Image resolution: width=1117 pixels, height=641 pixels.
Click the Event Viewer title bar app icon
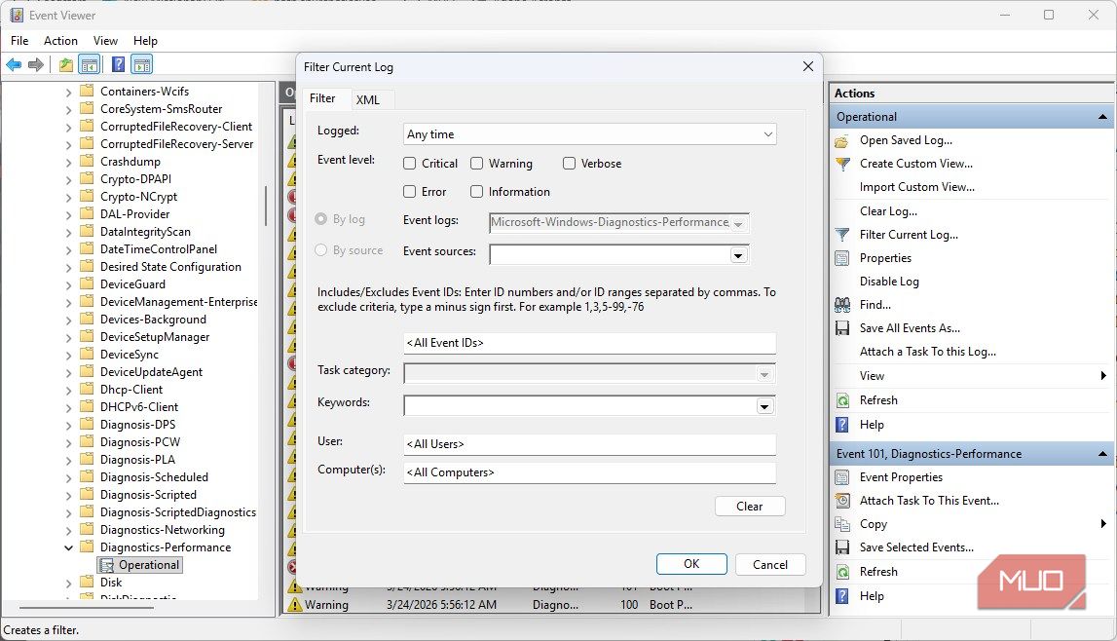(x=17, y=15)
